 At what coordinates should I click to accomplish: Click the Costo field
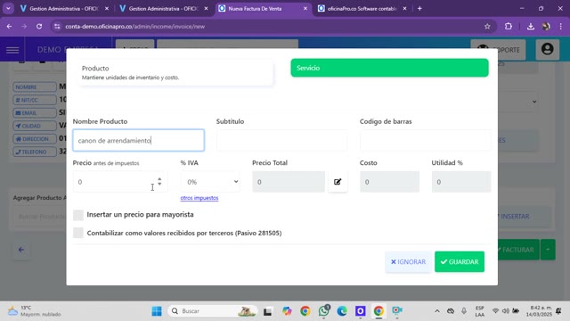[x=389, y=182]
